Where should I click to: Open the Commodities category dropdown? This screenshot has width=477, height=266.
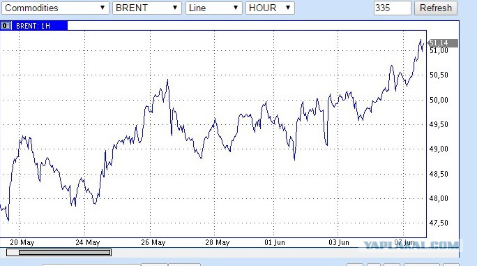(x=55, y=8)
